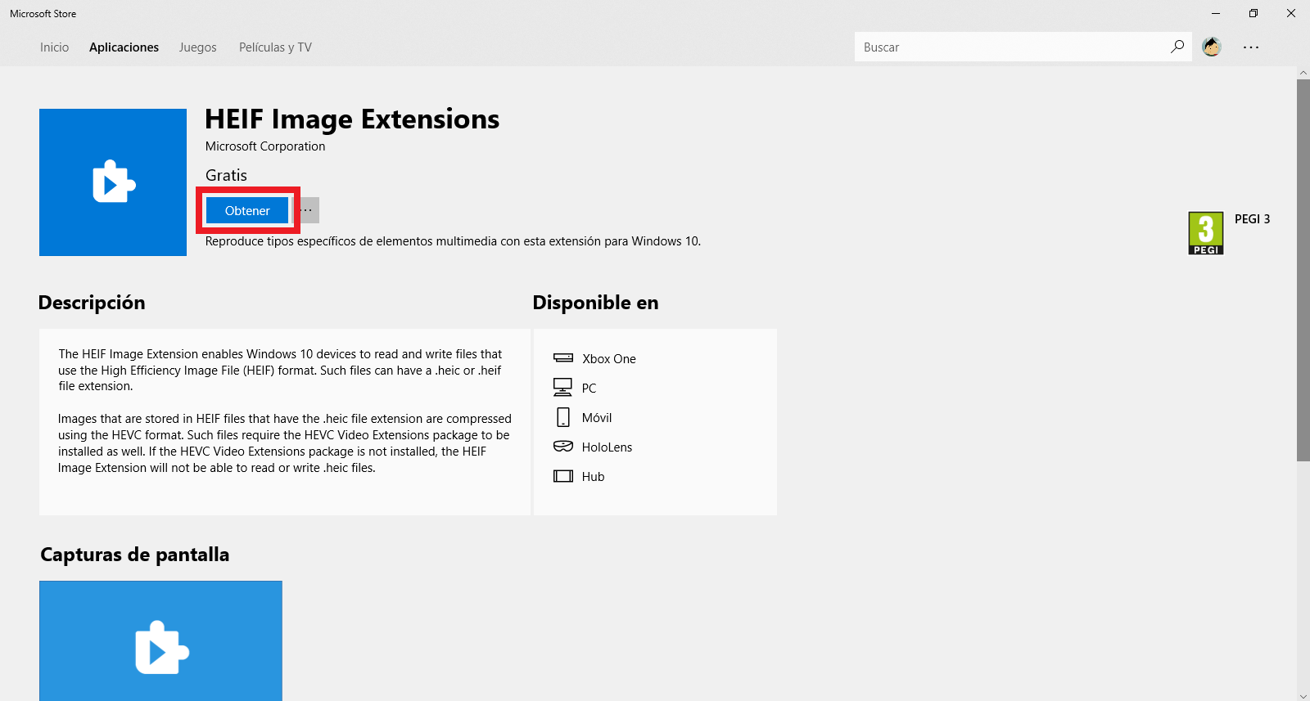This screenshot has width=1310, height=701.
Task: Switch to the Juegos tab
Action: 198,47
